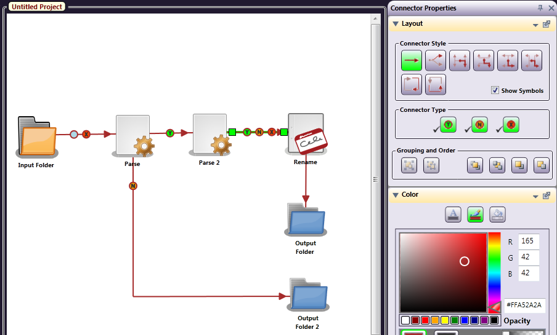
Task: Click third of four ordering icons
Action: click(x=519, y=165)
